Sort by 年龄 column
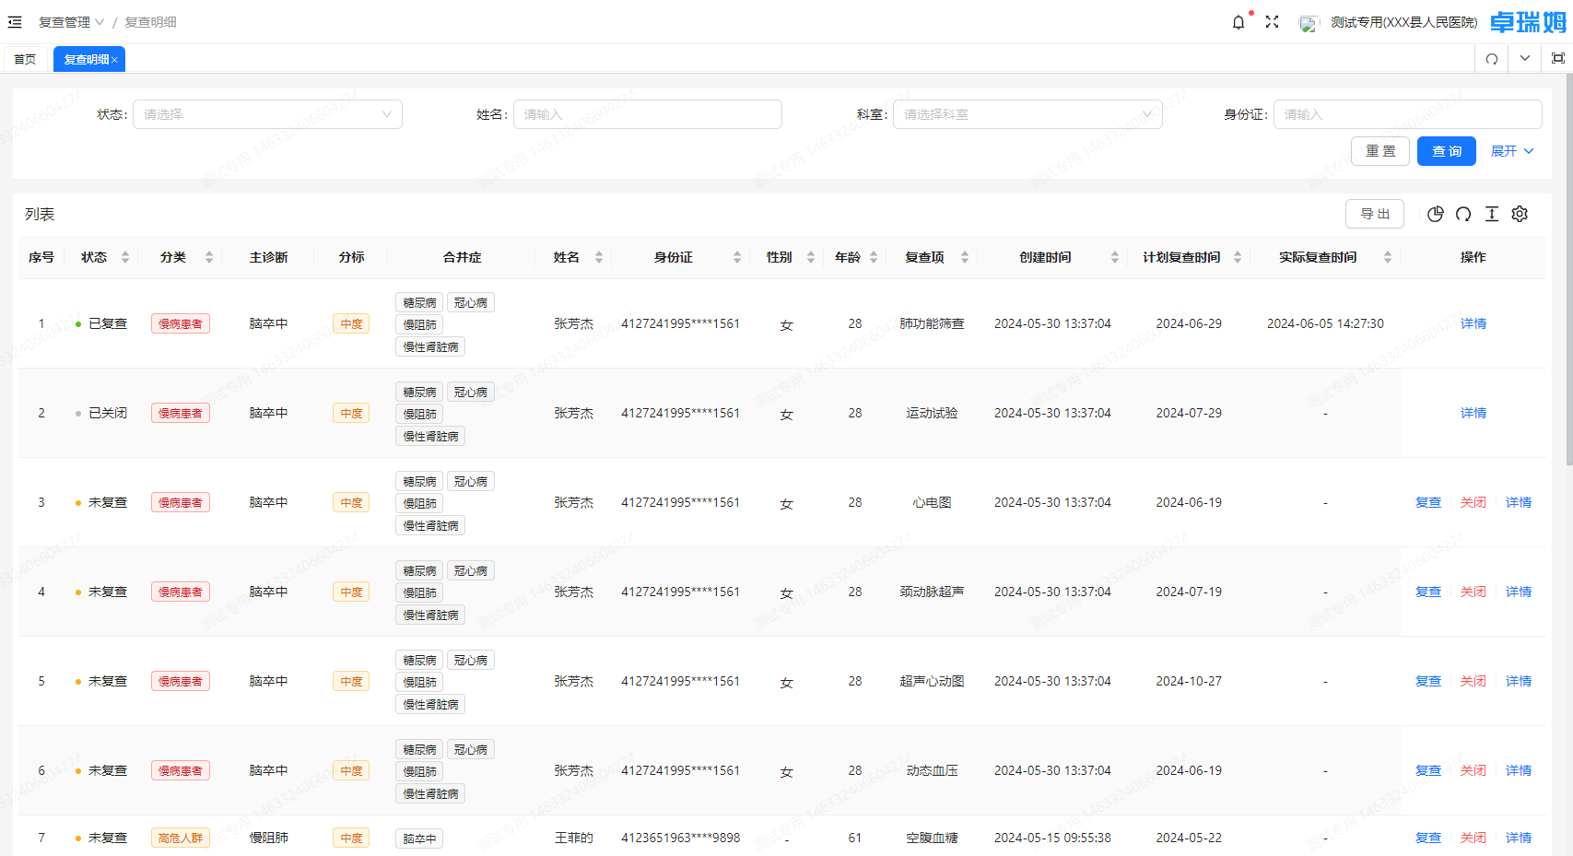The image size is (1573, 856). (874, 257)
